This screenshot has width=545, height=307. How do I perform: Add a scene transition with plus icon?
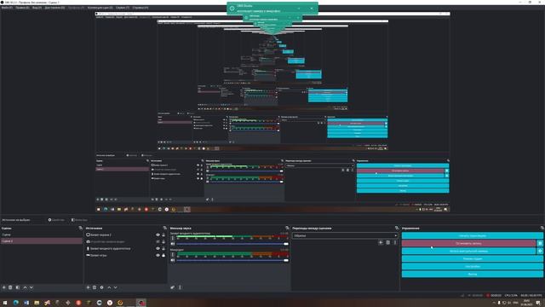381,242
